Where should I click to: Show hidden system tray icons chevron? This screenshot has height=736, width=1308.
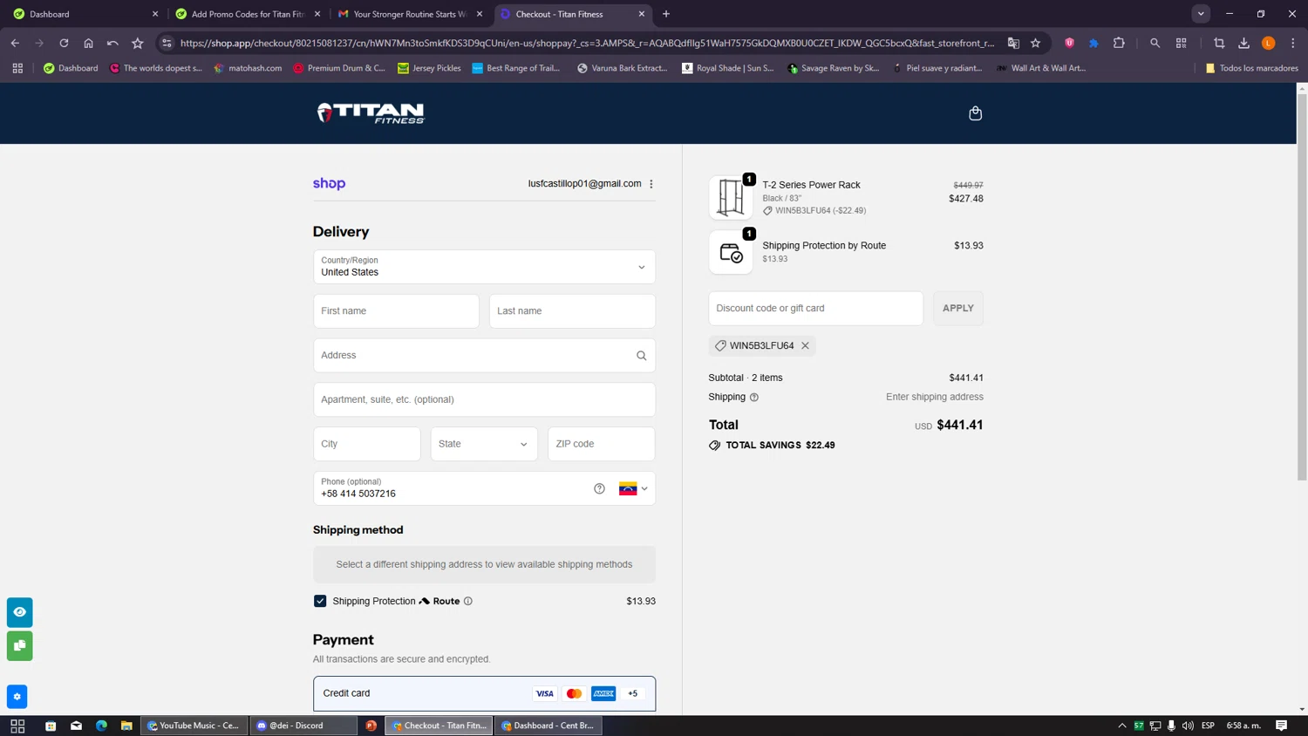(x=1121, y=726)
